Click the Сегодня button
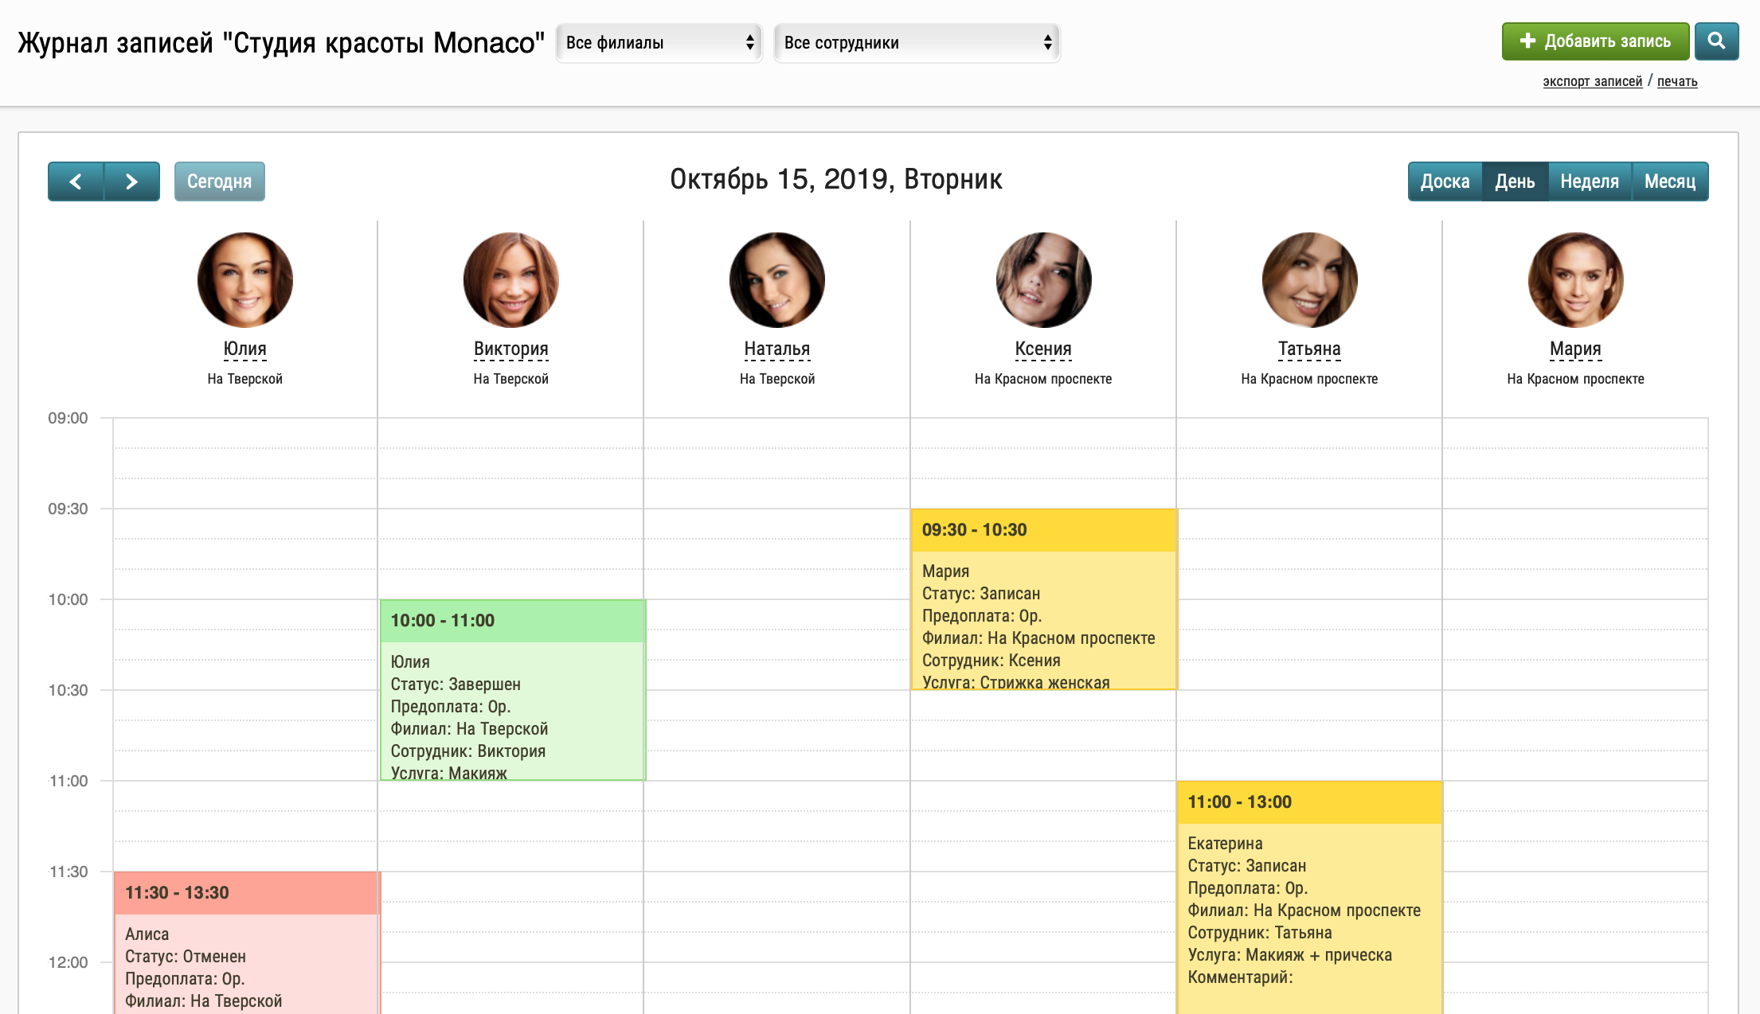The height and width of the screenshot is (1014, 1760). (219, 181)
